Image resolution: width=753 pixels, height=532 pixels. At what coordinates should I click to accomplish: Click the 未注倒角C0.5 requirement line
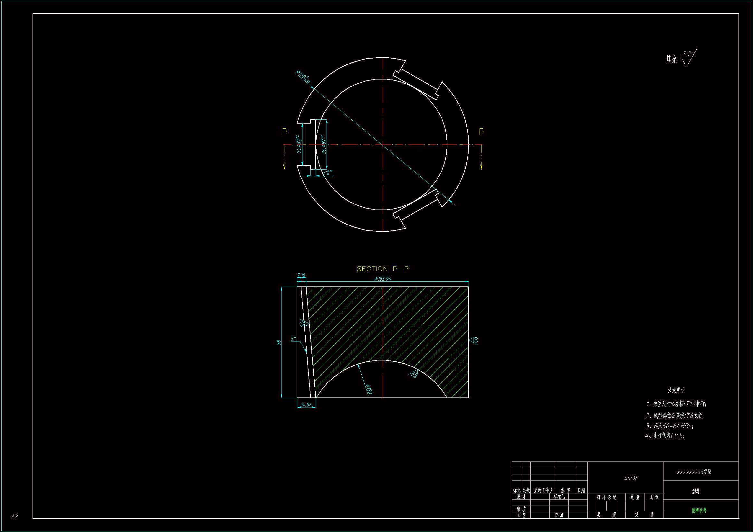665,436
